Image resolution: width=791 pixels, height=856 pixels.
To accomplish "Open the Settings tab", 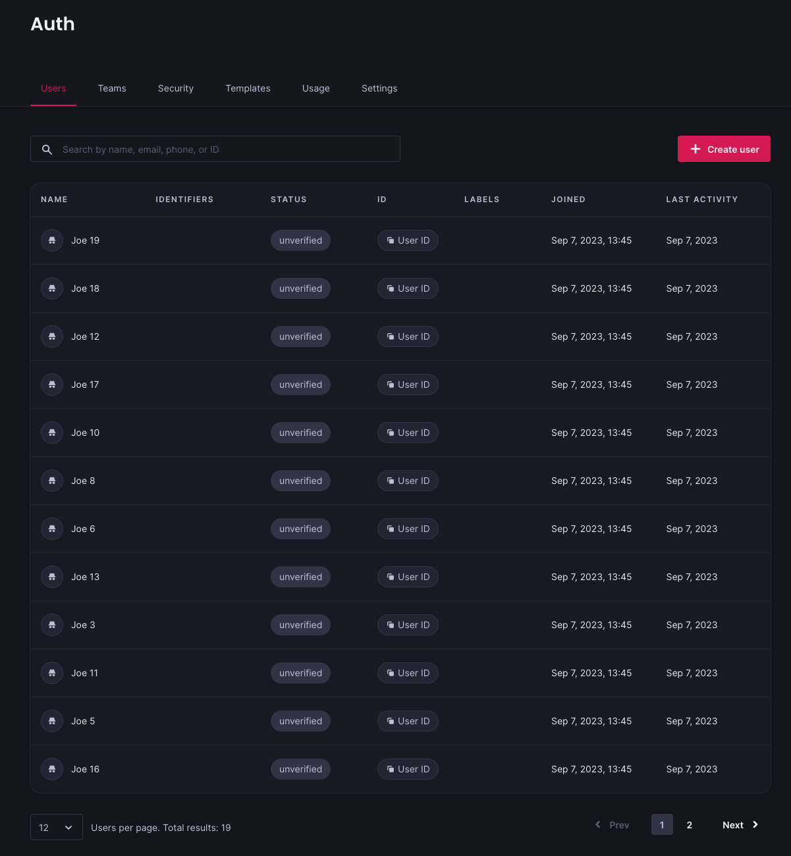I will (x=379, y=88).
